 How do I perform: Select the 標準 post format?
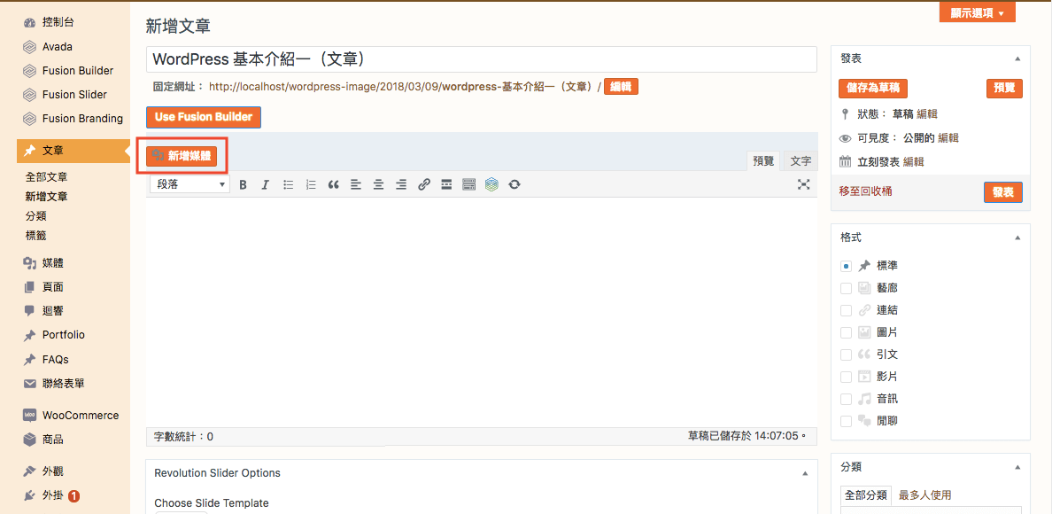click(x=846, y=266)
